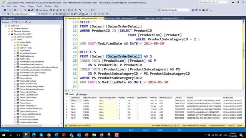
Task: Open the File menu
Action: [3, 6]
